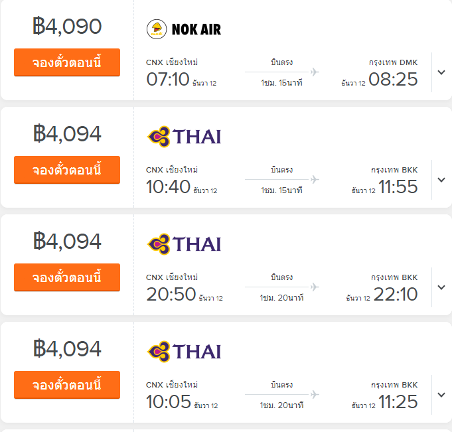The width and height of the screenshot is (452, 432).
Task: Book the Thai flight departing 20:50
Action: tap(67, 278)
